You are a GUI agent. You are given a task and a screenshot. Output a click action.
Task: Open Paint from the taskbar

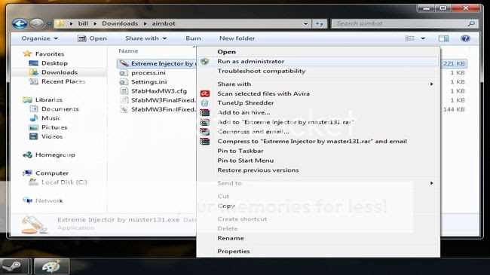pyautogui.click(x=51, y=267)
